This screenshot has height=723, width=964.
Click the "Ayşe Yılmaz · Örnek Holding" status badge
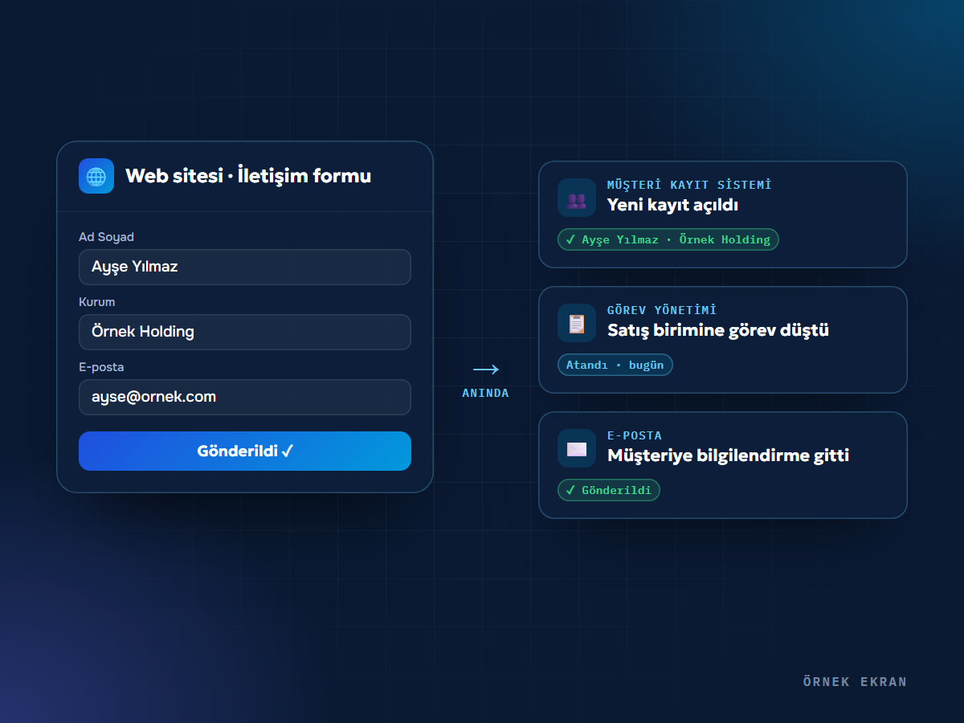pos(668,239)
